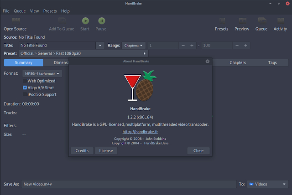This screenshot has width=292, height=195.
Task: Click the Videos folder icon
Action: pos(251,184)
